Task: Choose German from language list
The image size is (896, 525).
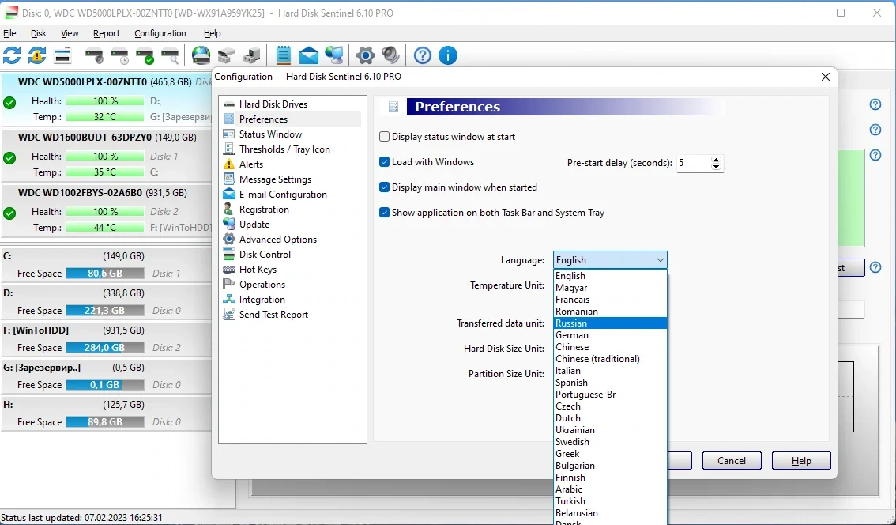Action: pos(610,335)
